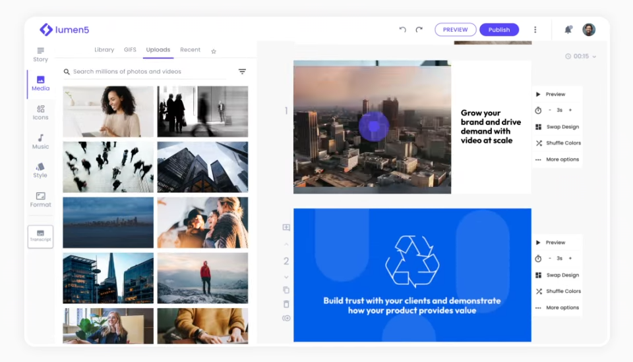Open the user profile avatar
Screen dimensions: 633x362
[x=589, y=30]
